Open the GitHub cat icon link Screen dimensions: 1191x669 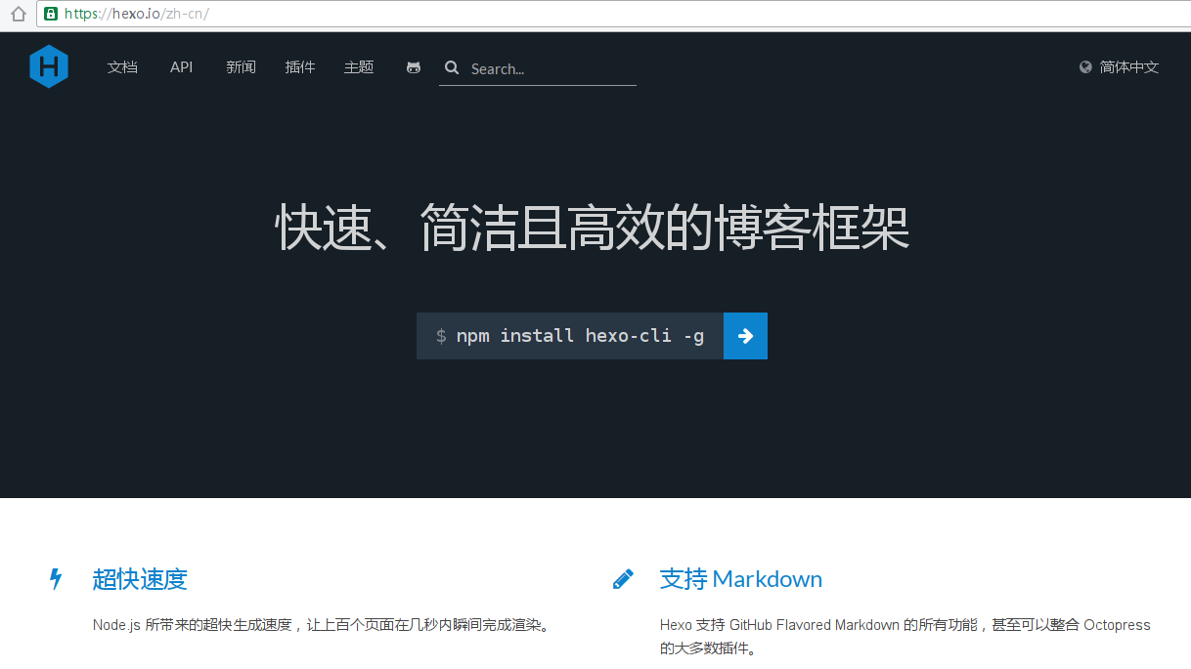pyautogui.click(x=414, y=67)
